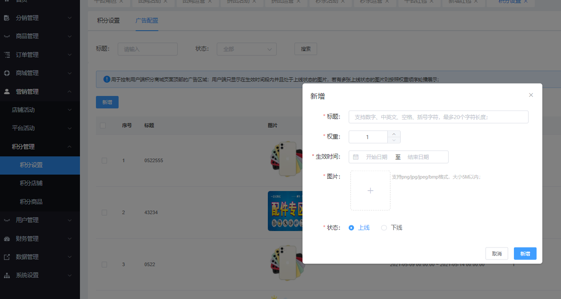
Task: Click the 财务管理 dashboard icon
Action: pos(7,239)
